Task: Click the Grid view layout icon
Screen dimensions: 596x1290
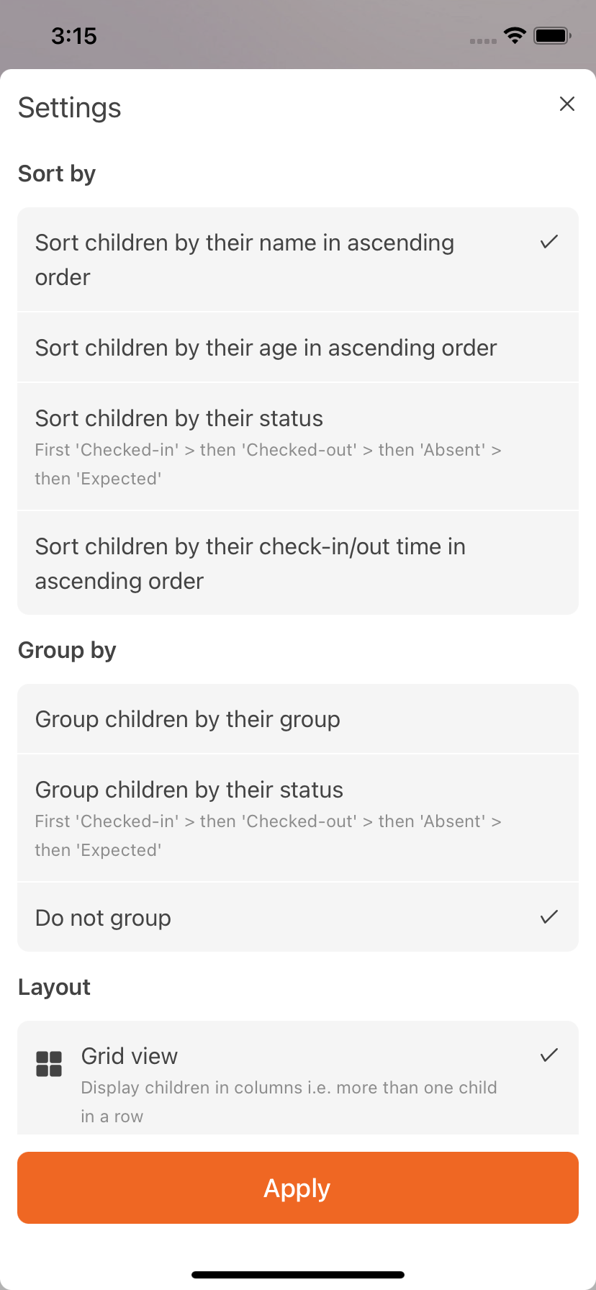Action: [x=49, y=1063]
